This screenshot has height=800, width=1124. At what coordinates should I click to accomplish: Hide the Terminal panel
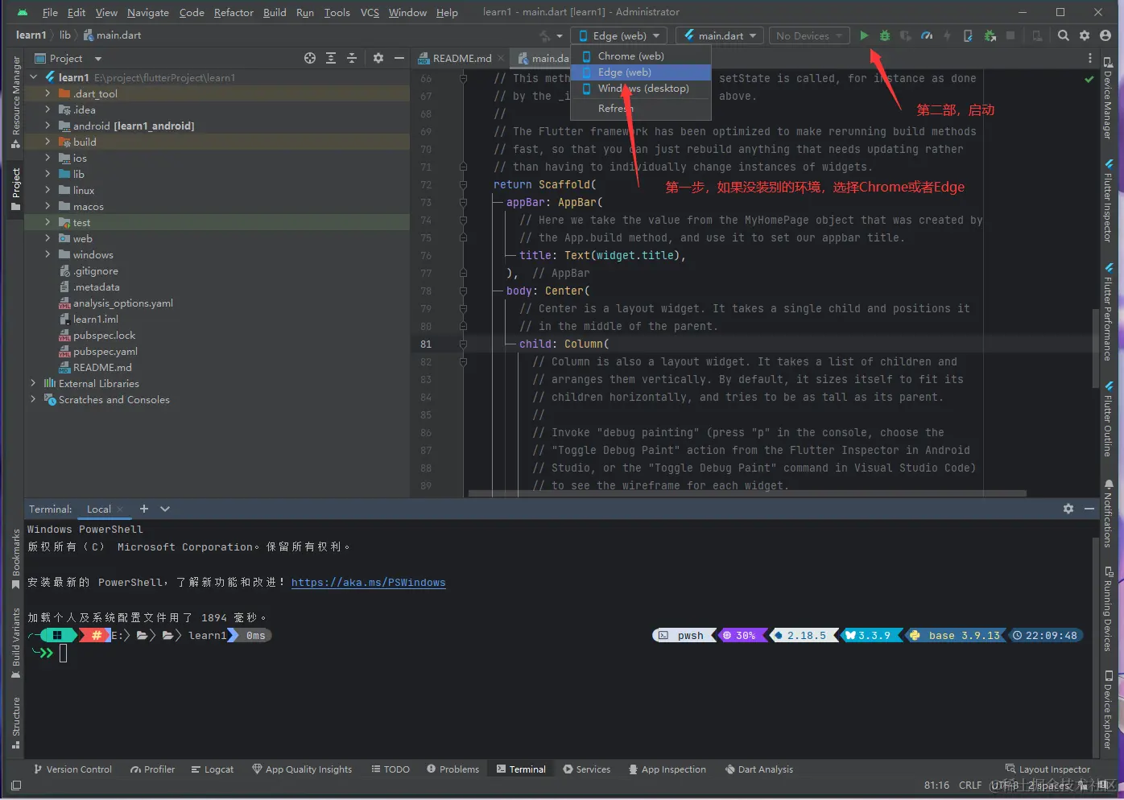click(x=1089, y=509)
